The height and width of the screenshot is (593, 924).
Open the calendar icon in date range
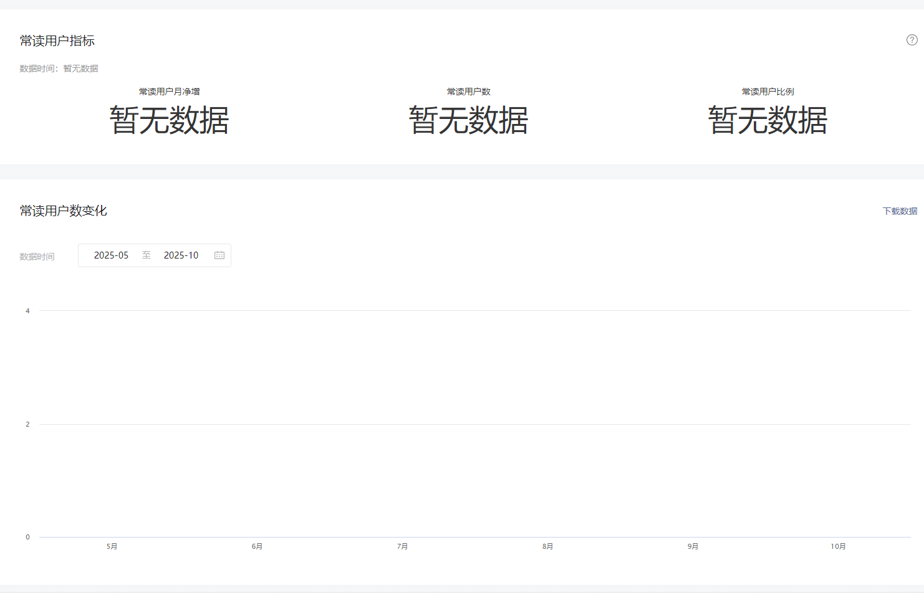coord(219,255)
